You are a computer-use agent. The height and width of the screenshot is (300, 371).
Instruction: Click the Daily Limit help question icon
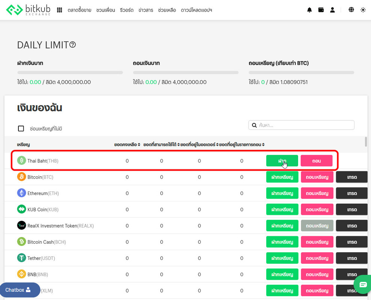point(72,44)
